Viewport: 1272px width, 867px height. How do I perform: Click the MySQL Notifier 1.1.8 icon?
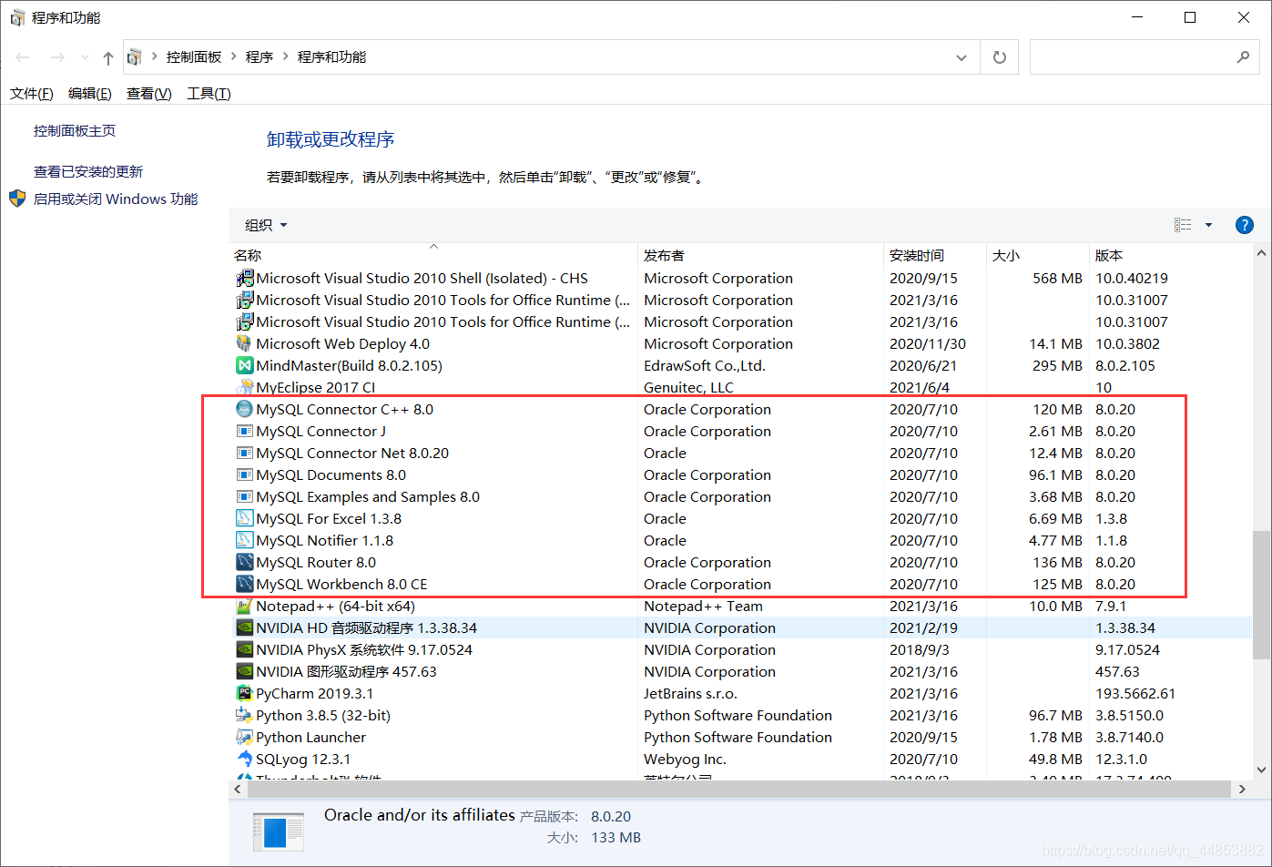[x=244, y=540]
